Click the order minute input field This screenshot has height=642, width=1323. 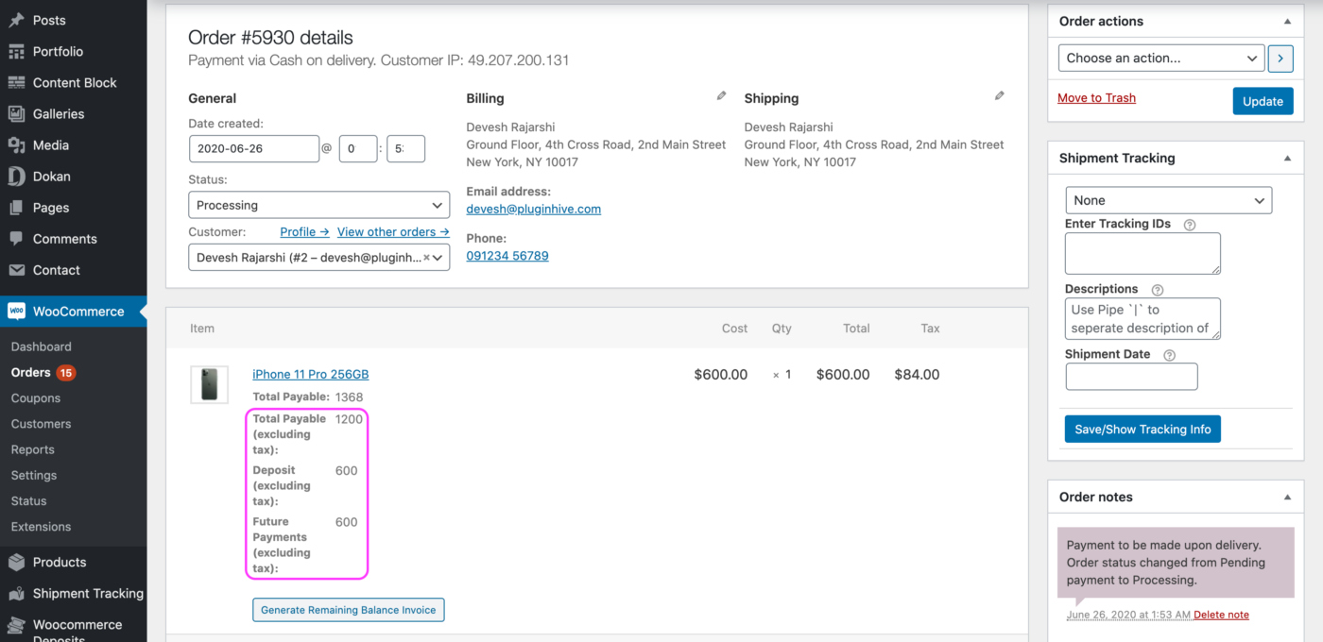click(x=405, y=149)
